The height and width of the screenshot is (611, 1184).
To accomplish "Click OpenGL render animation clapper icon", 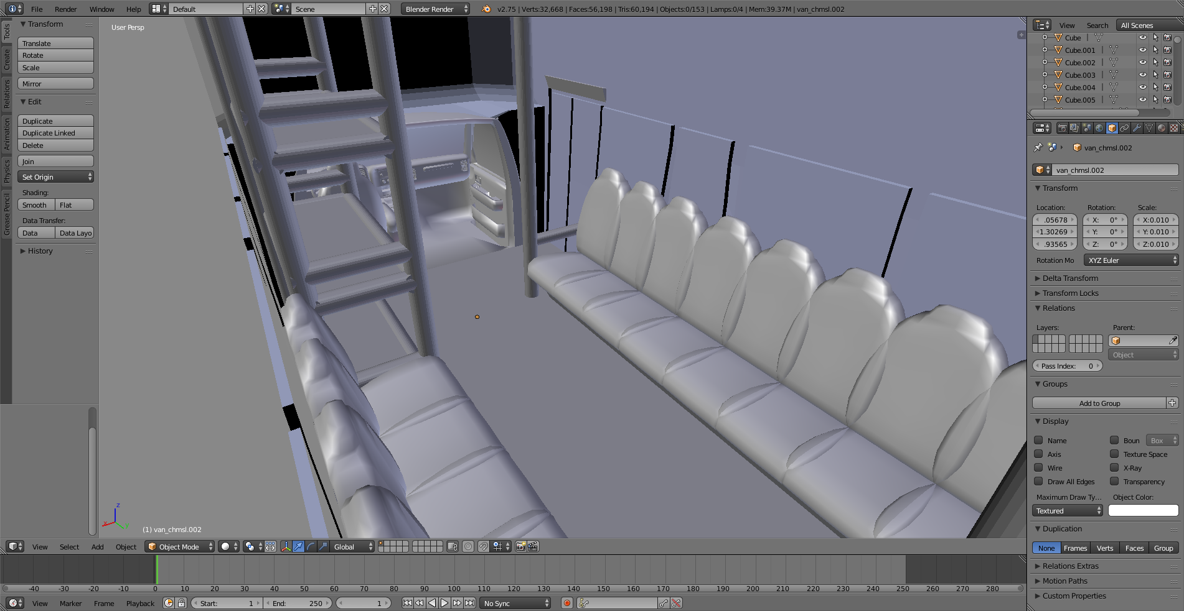I will click(x=533, y=546).
